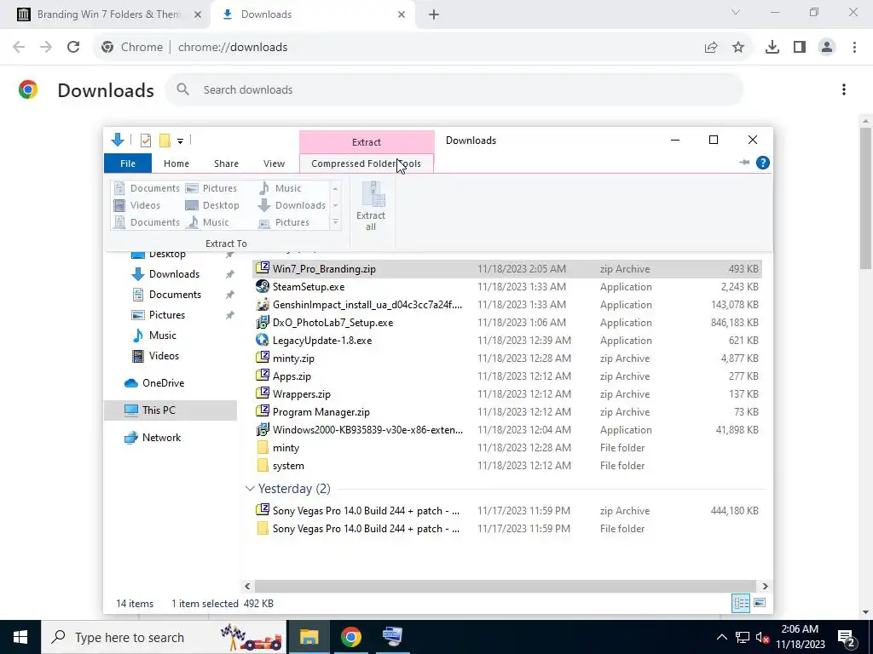Viewport: 873px width, 654px height.
Task: Select Sony Vegas Pro zip Archive row
Action: tap(508, 511)
